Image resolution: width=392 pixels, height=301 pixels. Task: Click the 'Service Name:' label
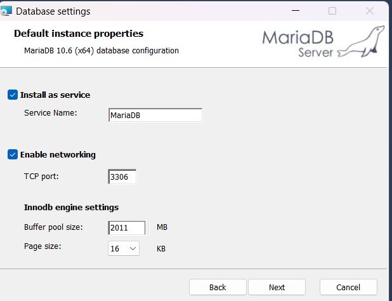[x=51, y=113]
